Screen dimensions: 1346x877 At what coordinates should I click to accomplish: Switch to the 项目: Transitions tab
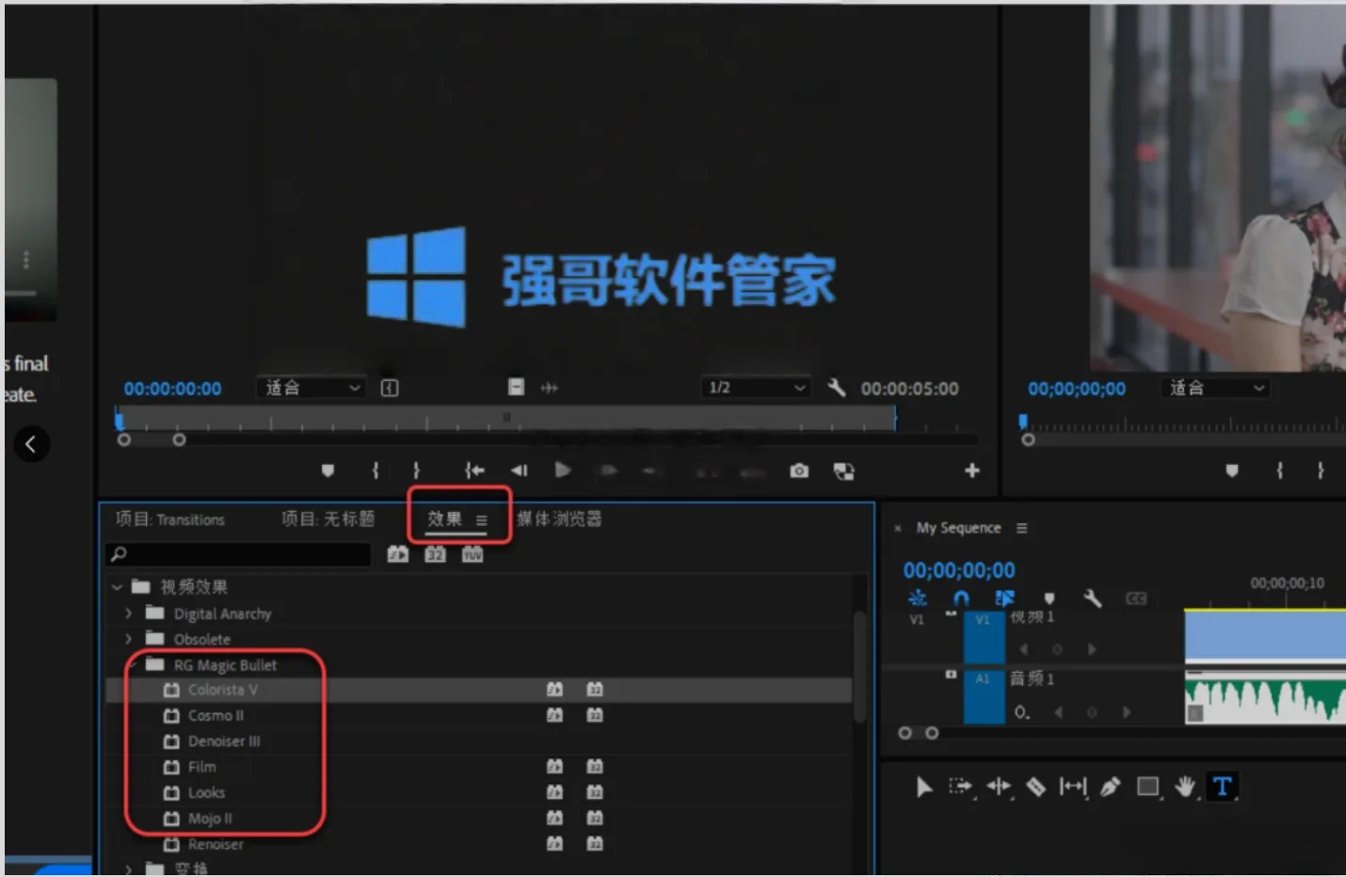[x=170, y=519]
